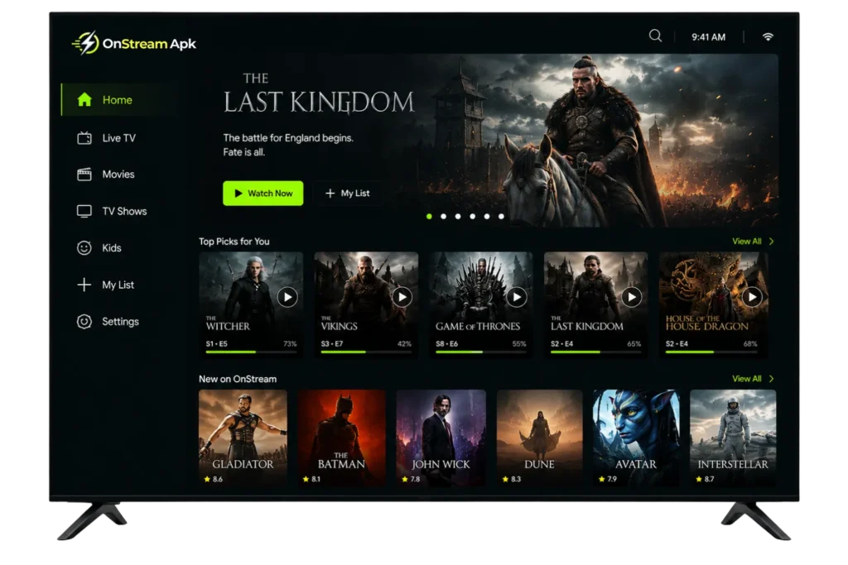This screenshot has height=565, width=848.
Task: Select the fifth carousel dot
Action: coord(487,217)
